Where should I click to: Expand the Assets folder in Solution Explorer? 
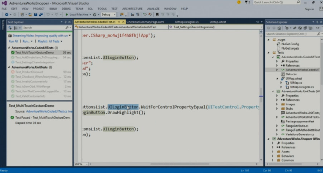pyautogui.click(x=273, y=152)
